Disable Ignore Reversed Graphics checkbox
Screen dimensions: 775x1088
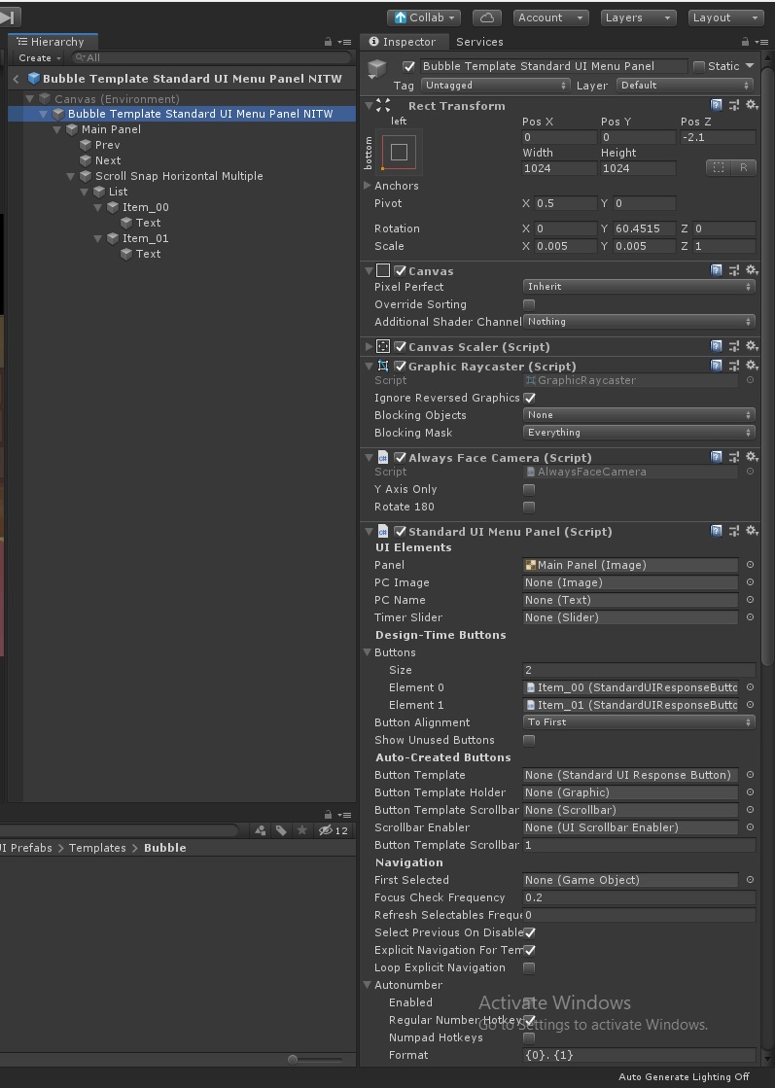click(529, 398)
